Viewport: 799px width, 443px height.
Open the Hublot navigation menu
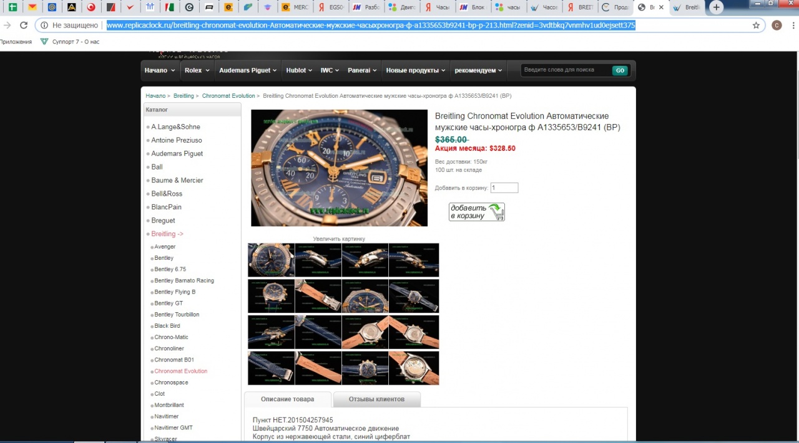coord(299,70)
